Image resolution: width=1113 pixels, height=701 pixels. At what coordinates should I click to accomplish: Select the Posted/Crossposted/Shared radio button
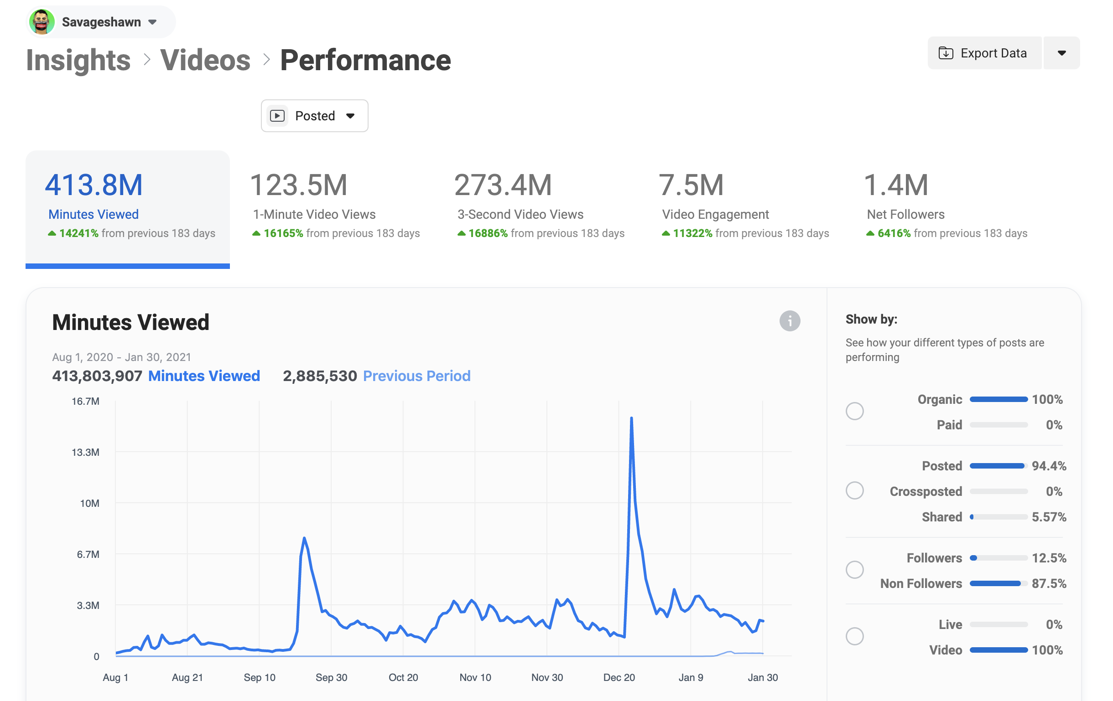point(854,490)
